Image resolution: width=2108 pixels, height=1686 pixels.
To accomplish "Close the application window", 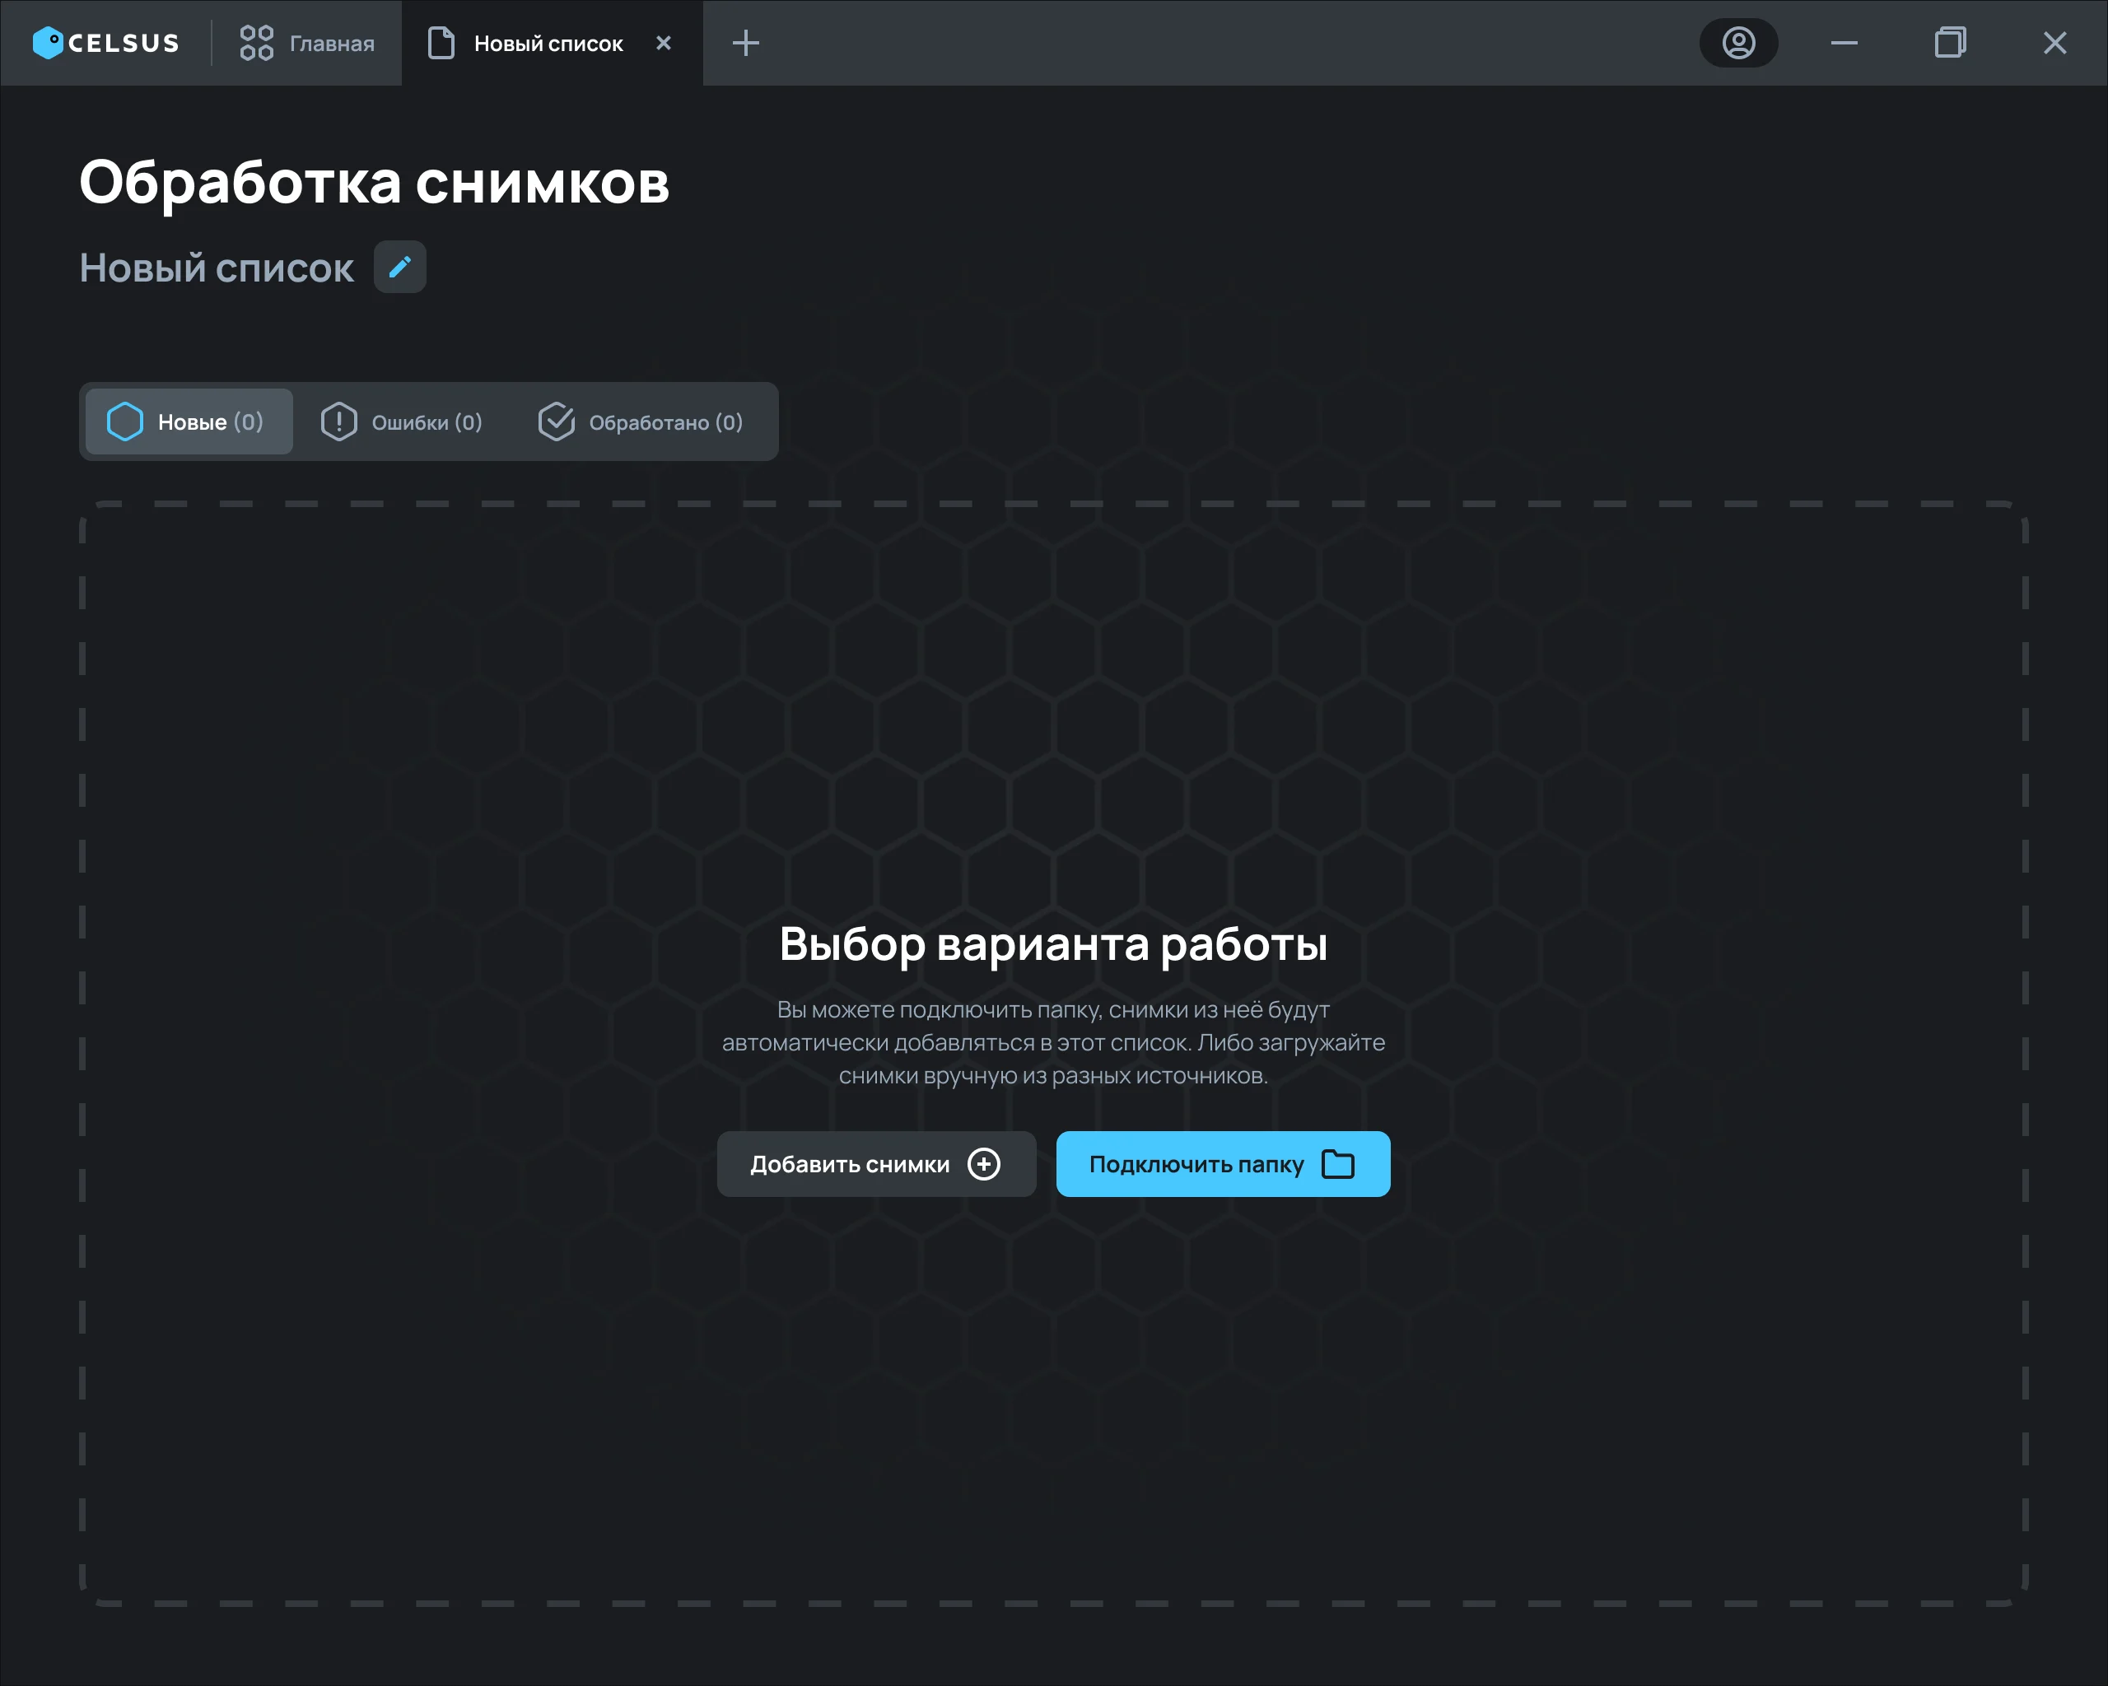I will [x=2055, y=43].
